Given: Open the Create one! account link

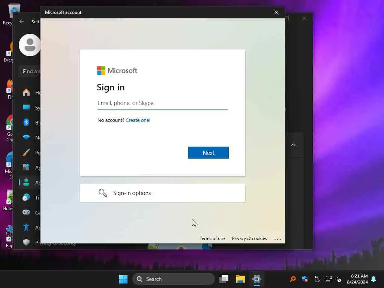Looking at the screenshot, I should click(x=138, y=120).
